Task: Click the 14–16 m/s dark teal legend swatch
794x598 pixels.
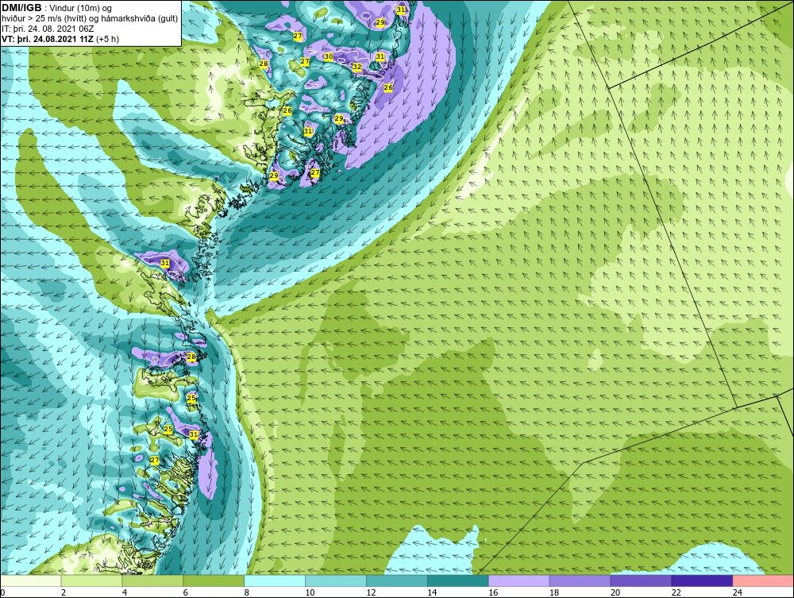Action: tap(458, 581)
